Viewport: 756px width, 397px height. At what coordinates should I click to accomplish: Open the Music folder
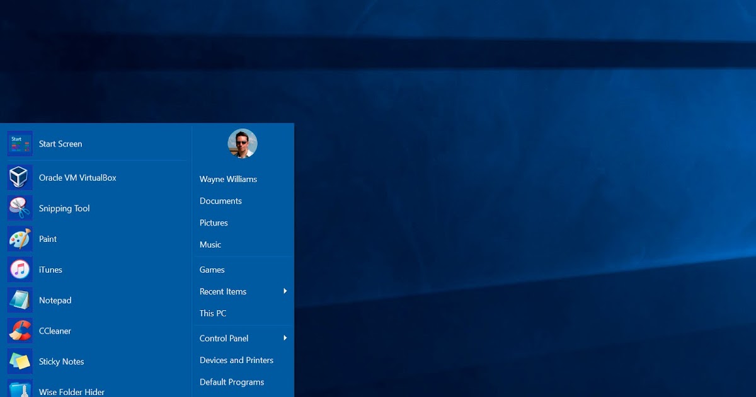tap(210, 245)
